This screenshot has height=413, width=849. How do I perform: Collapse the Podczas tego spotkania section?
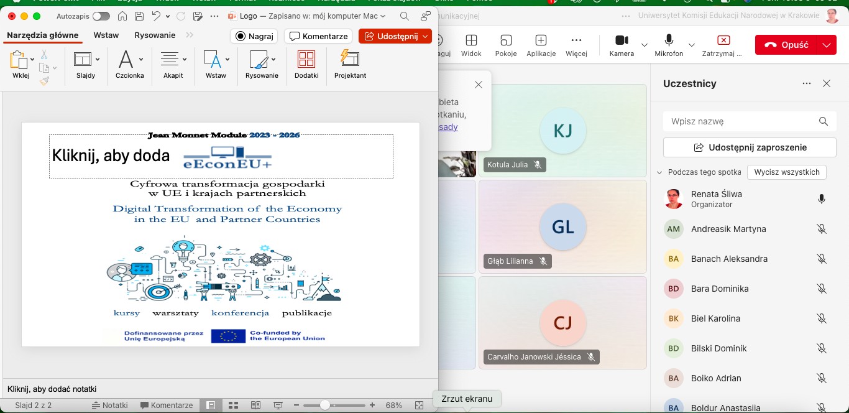(x=659, y=172)
